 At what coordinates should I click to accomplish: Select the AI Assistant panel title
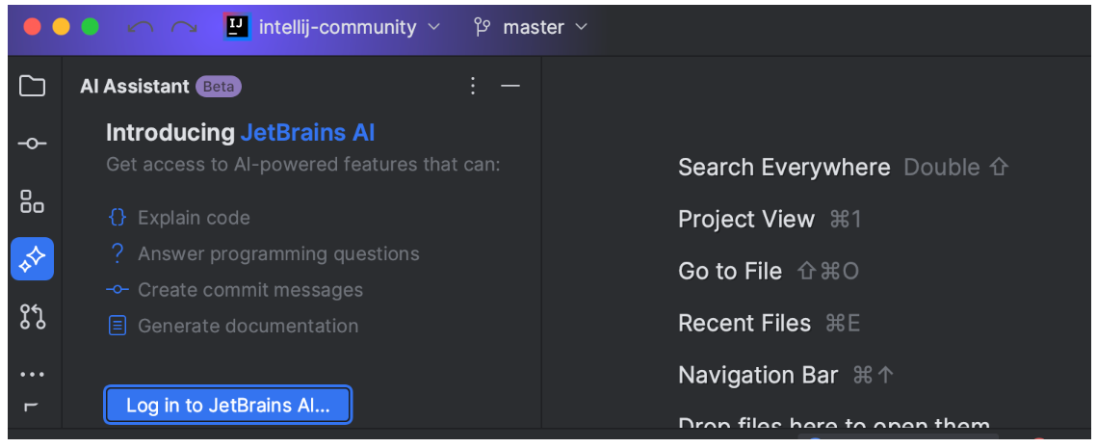(135, 87)
